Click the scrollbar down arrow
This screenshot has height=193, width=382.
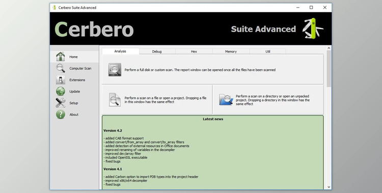point(329,187)
